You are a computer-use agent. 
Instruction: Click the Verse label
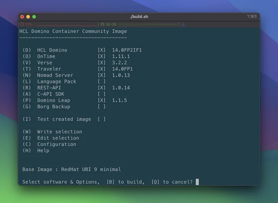(45, 63)
